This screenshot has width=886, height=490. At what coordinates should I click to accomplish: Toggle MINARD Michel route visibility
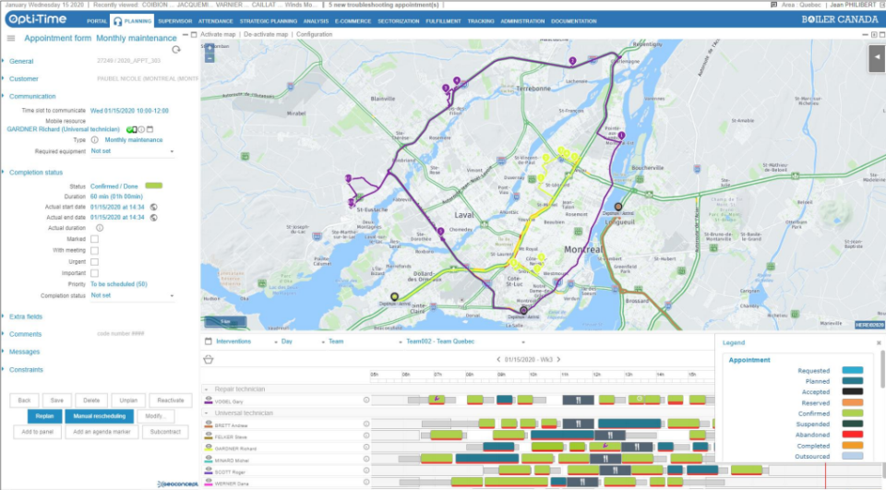[209, 460]
